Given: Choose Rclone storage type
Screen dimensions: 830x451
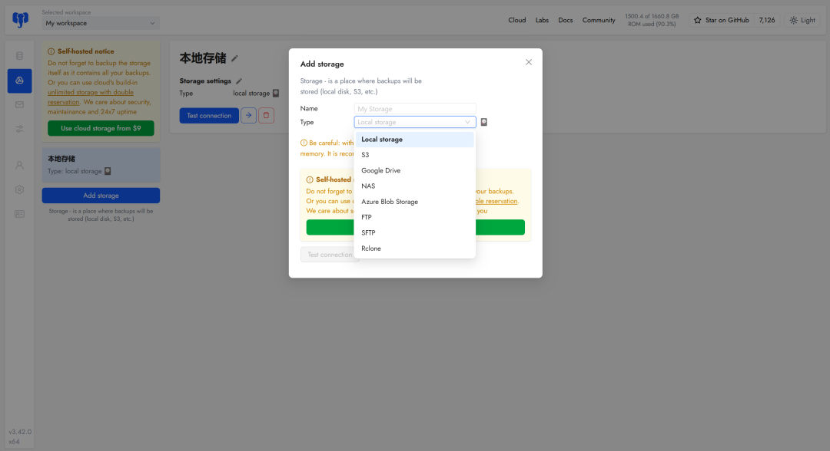Looking at the screenshot, I should point(415,249).
